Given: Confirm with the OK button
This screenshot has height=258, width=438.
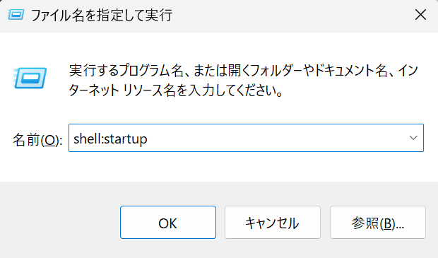Looking at the screenshot, I should coord(168,223).
